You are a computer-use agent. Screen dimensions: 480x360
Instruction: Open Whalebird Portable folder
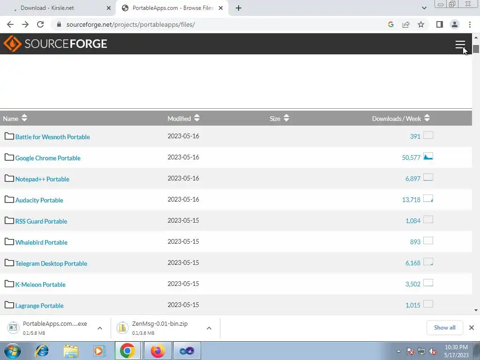pos(41,242)
